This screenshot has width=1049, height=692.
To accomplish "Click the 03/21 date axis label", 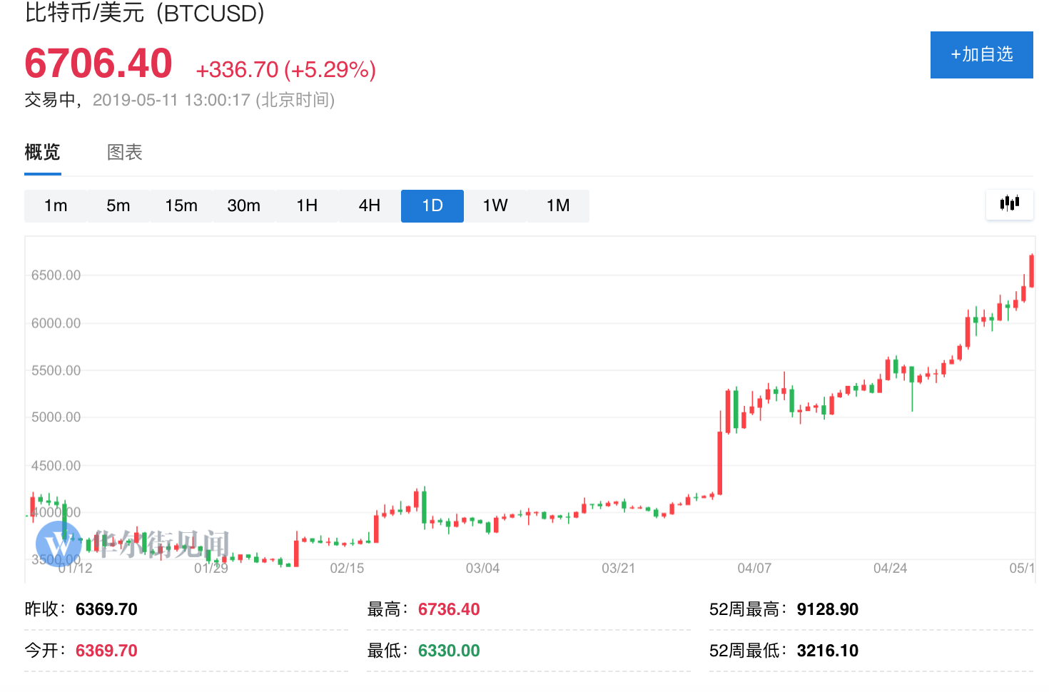I will pyautogui.click(x=617, y=569).
